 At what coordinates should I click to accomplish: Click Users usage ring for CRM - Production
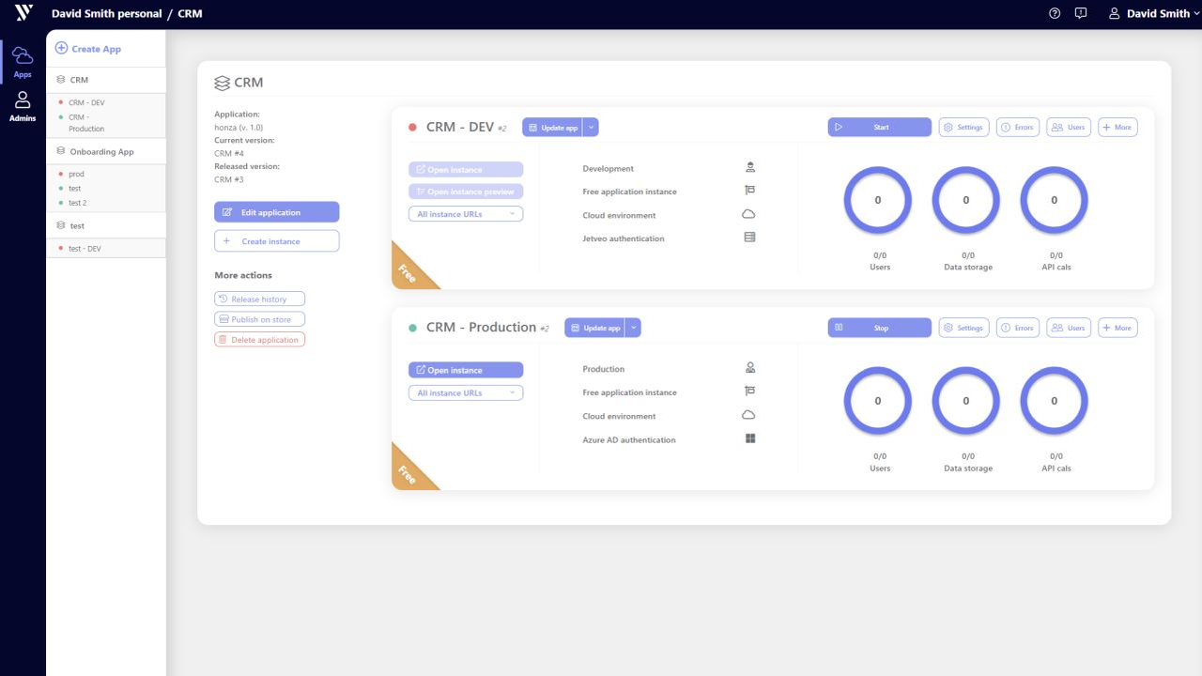(878, 401)
